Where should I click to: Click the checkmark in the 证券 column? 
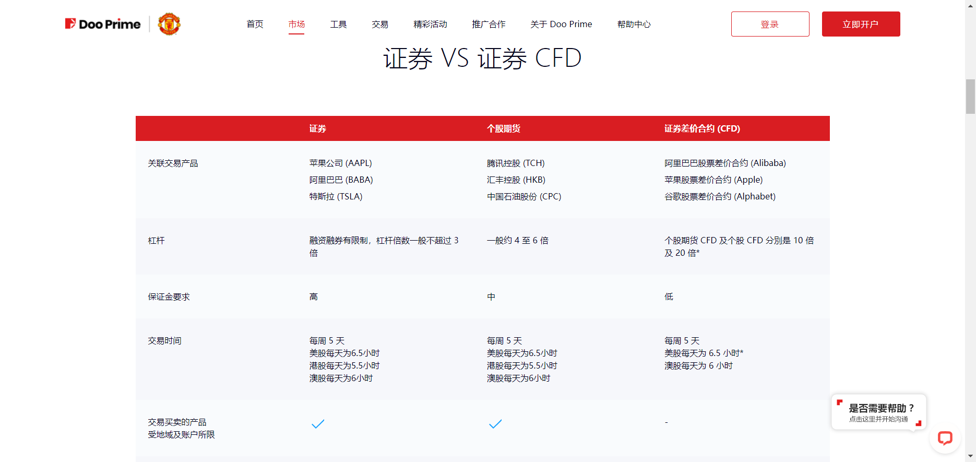(x=318, y=424)
